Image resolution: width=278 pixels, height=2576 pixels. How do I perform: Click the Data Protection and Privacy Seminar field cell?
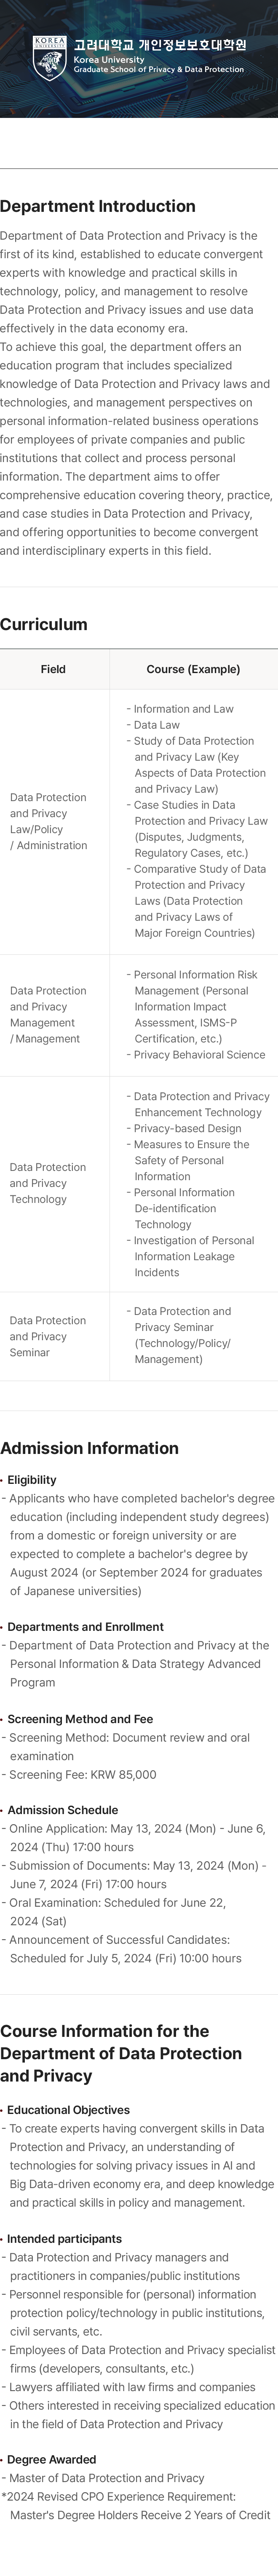click(48, 1336)
